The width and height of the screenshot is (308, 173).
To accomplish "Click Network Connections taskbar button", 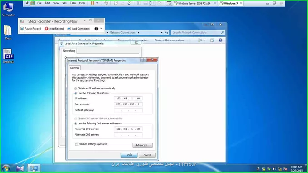I will click(x=34, y=168).
